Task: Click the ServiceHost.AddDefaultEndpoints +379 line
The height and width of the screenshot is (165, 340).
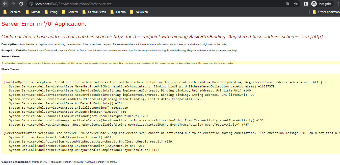Action: point(105,99)
